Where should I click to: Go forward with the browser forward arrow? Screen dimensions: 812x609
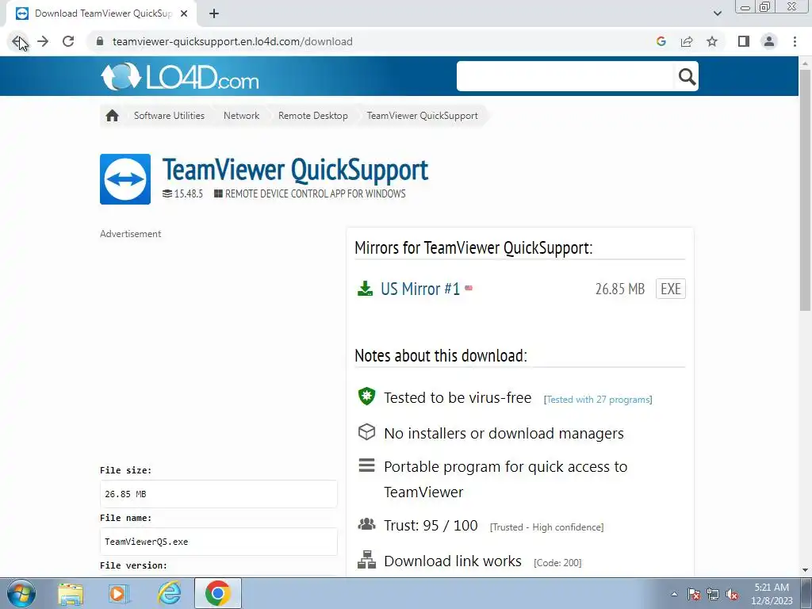point(43,41)
